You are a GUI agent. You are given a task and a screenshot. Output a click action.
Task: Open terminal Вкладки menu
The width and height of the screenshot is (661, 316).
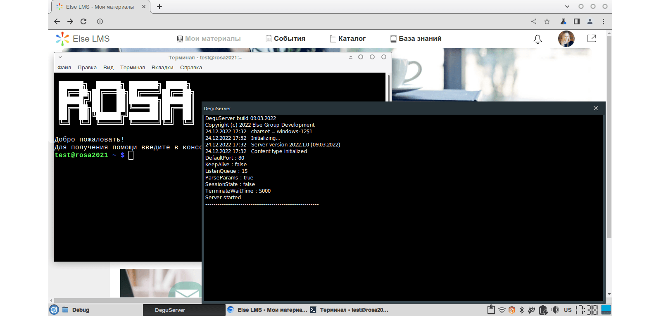162,68
